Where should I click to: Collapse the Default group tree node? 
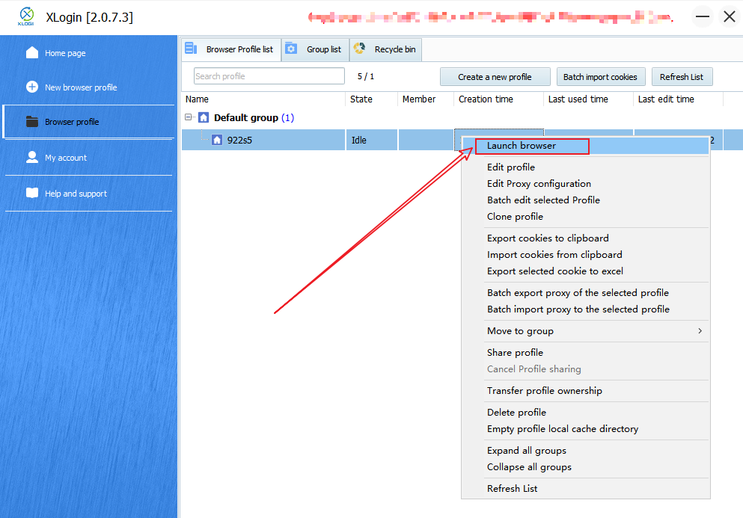(x=190, y=117)
